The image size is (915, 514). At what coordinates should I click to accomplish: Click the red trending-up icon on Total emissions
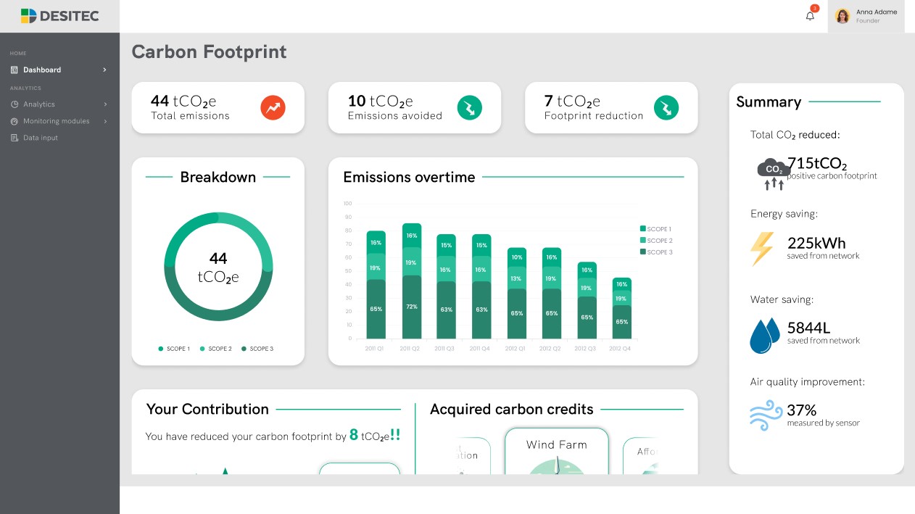click(x=273, y=108)
